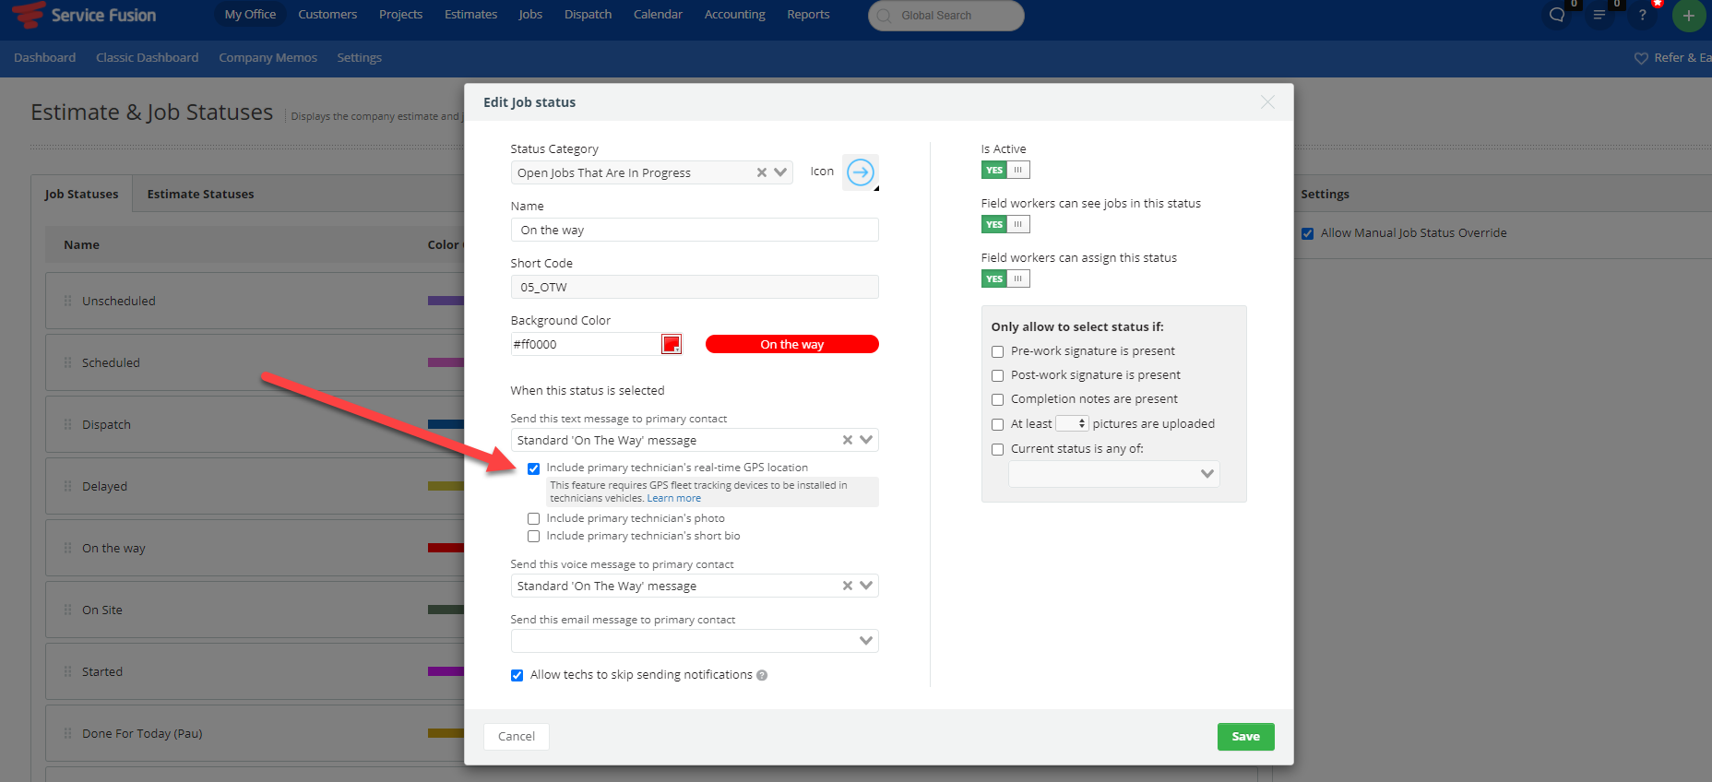Expand the Status Category dropdown
Screen dimensions: 1712x782
click(780, 172)
